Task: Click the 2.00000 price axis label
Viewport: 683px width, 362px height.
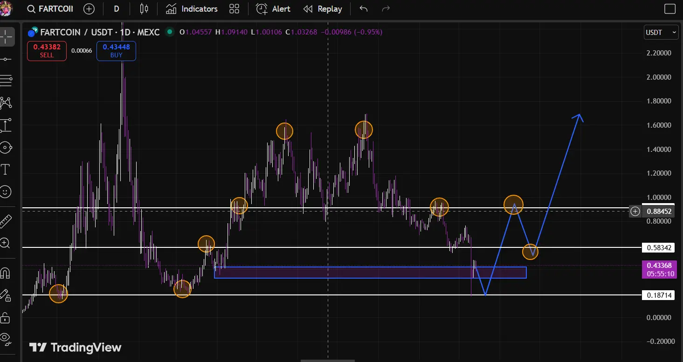Action: pos(659,77)
